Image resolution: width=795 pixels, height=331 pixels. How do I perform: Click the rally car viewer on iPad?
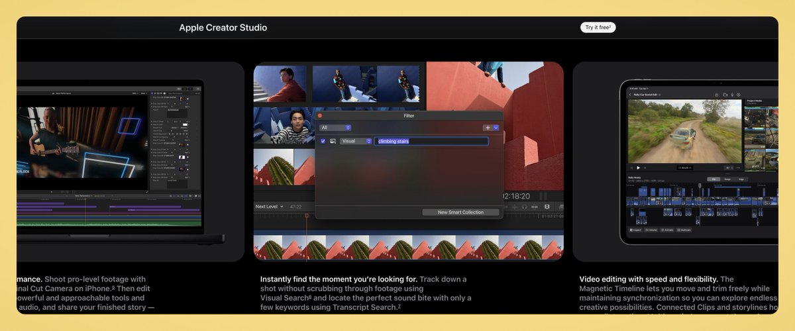685,131
